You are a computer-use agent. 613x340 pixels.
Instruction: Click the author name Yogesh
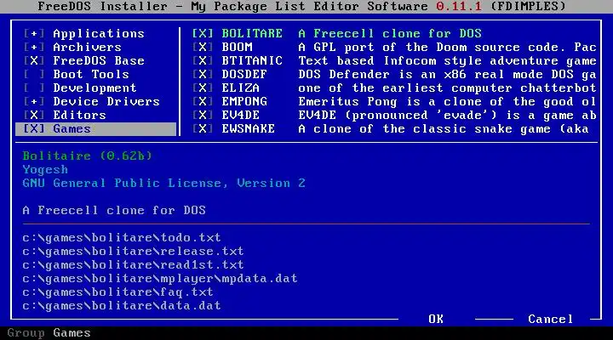coord(45,170)
